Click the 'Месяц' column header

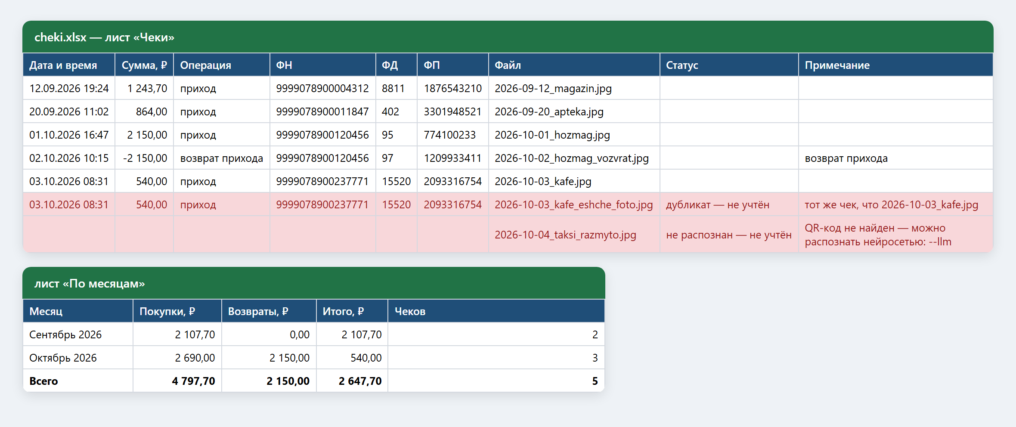point(78,311)
